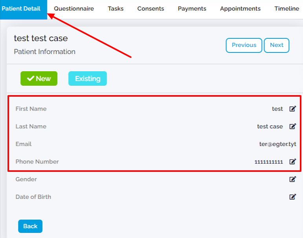This screenshot has height=238, width=303.
Task: Switch to Appointments tab
Action: pos(240,9)
